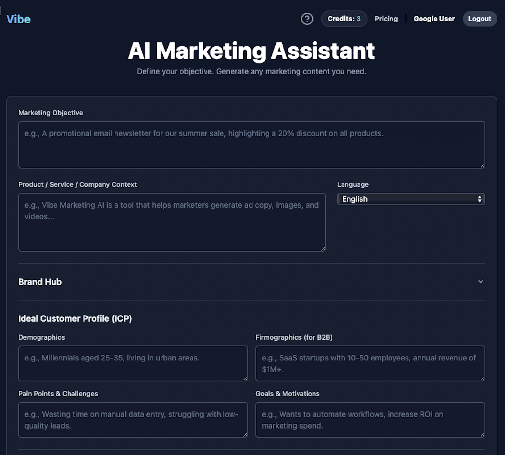Click the Demographics field resize handle

pos(245,378)
